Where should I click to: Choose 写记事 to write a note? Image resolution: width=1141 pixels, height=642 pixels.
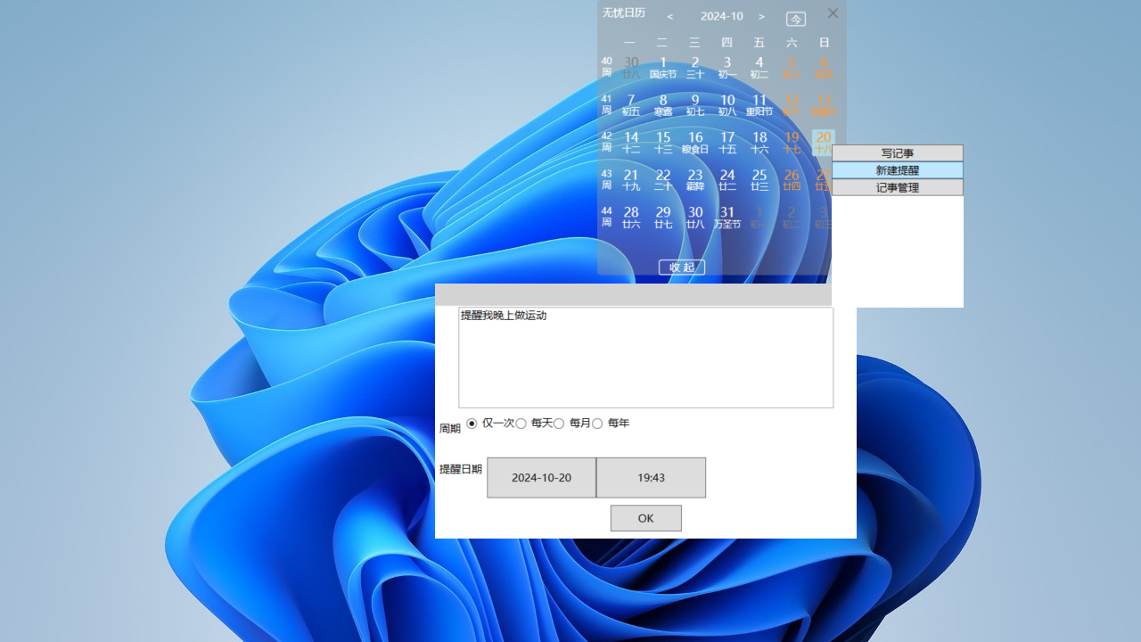(x=897, y=152)
